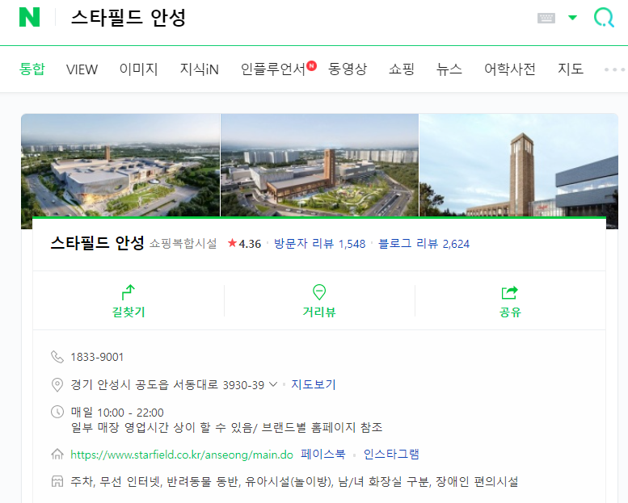Viewport: 628px width, 503px height.
Task: Click the location pin icon by address
Action: point(57,384)
